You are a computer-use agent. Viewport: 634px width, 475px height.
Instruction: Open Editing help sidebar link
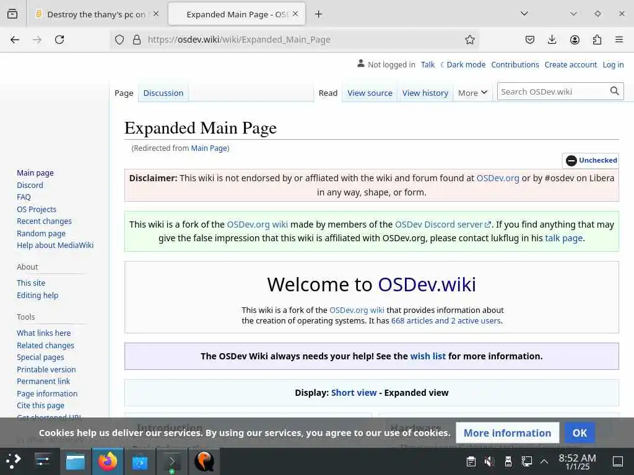pos(37,295)
